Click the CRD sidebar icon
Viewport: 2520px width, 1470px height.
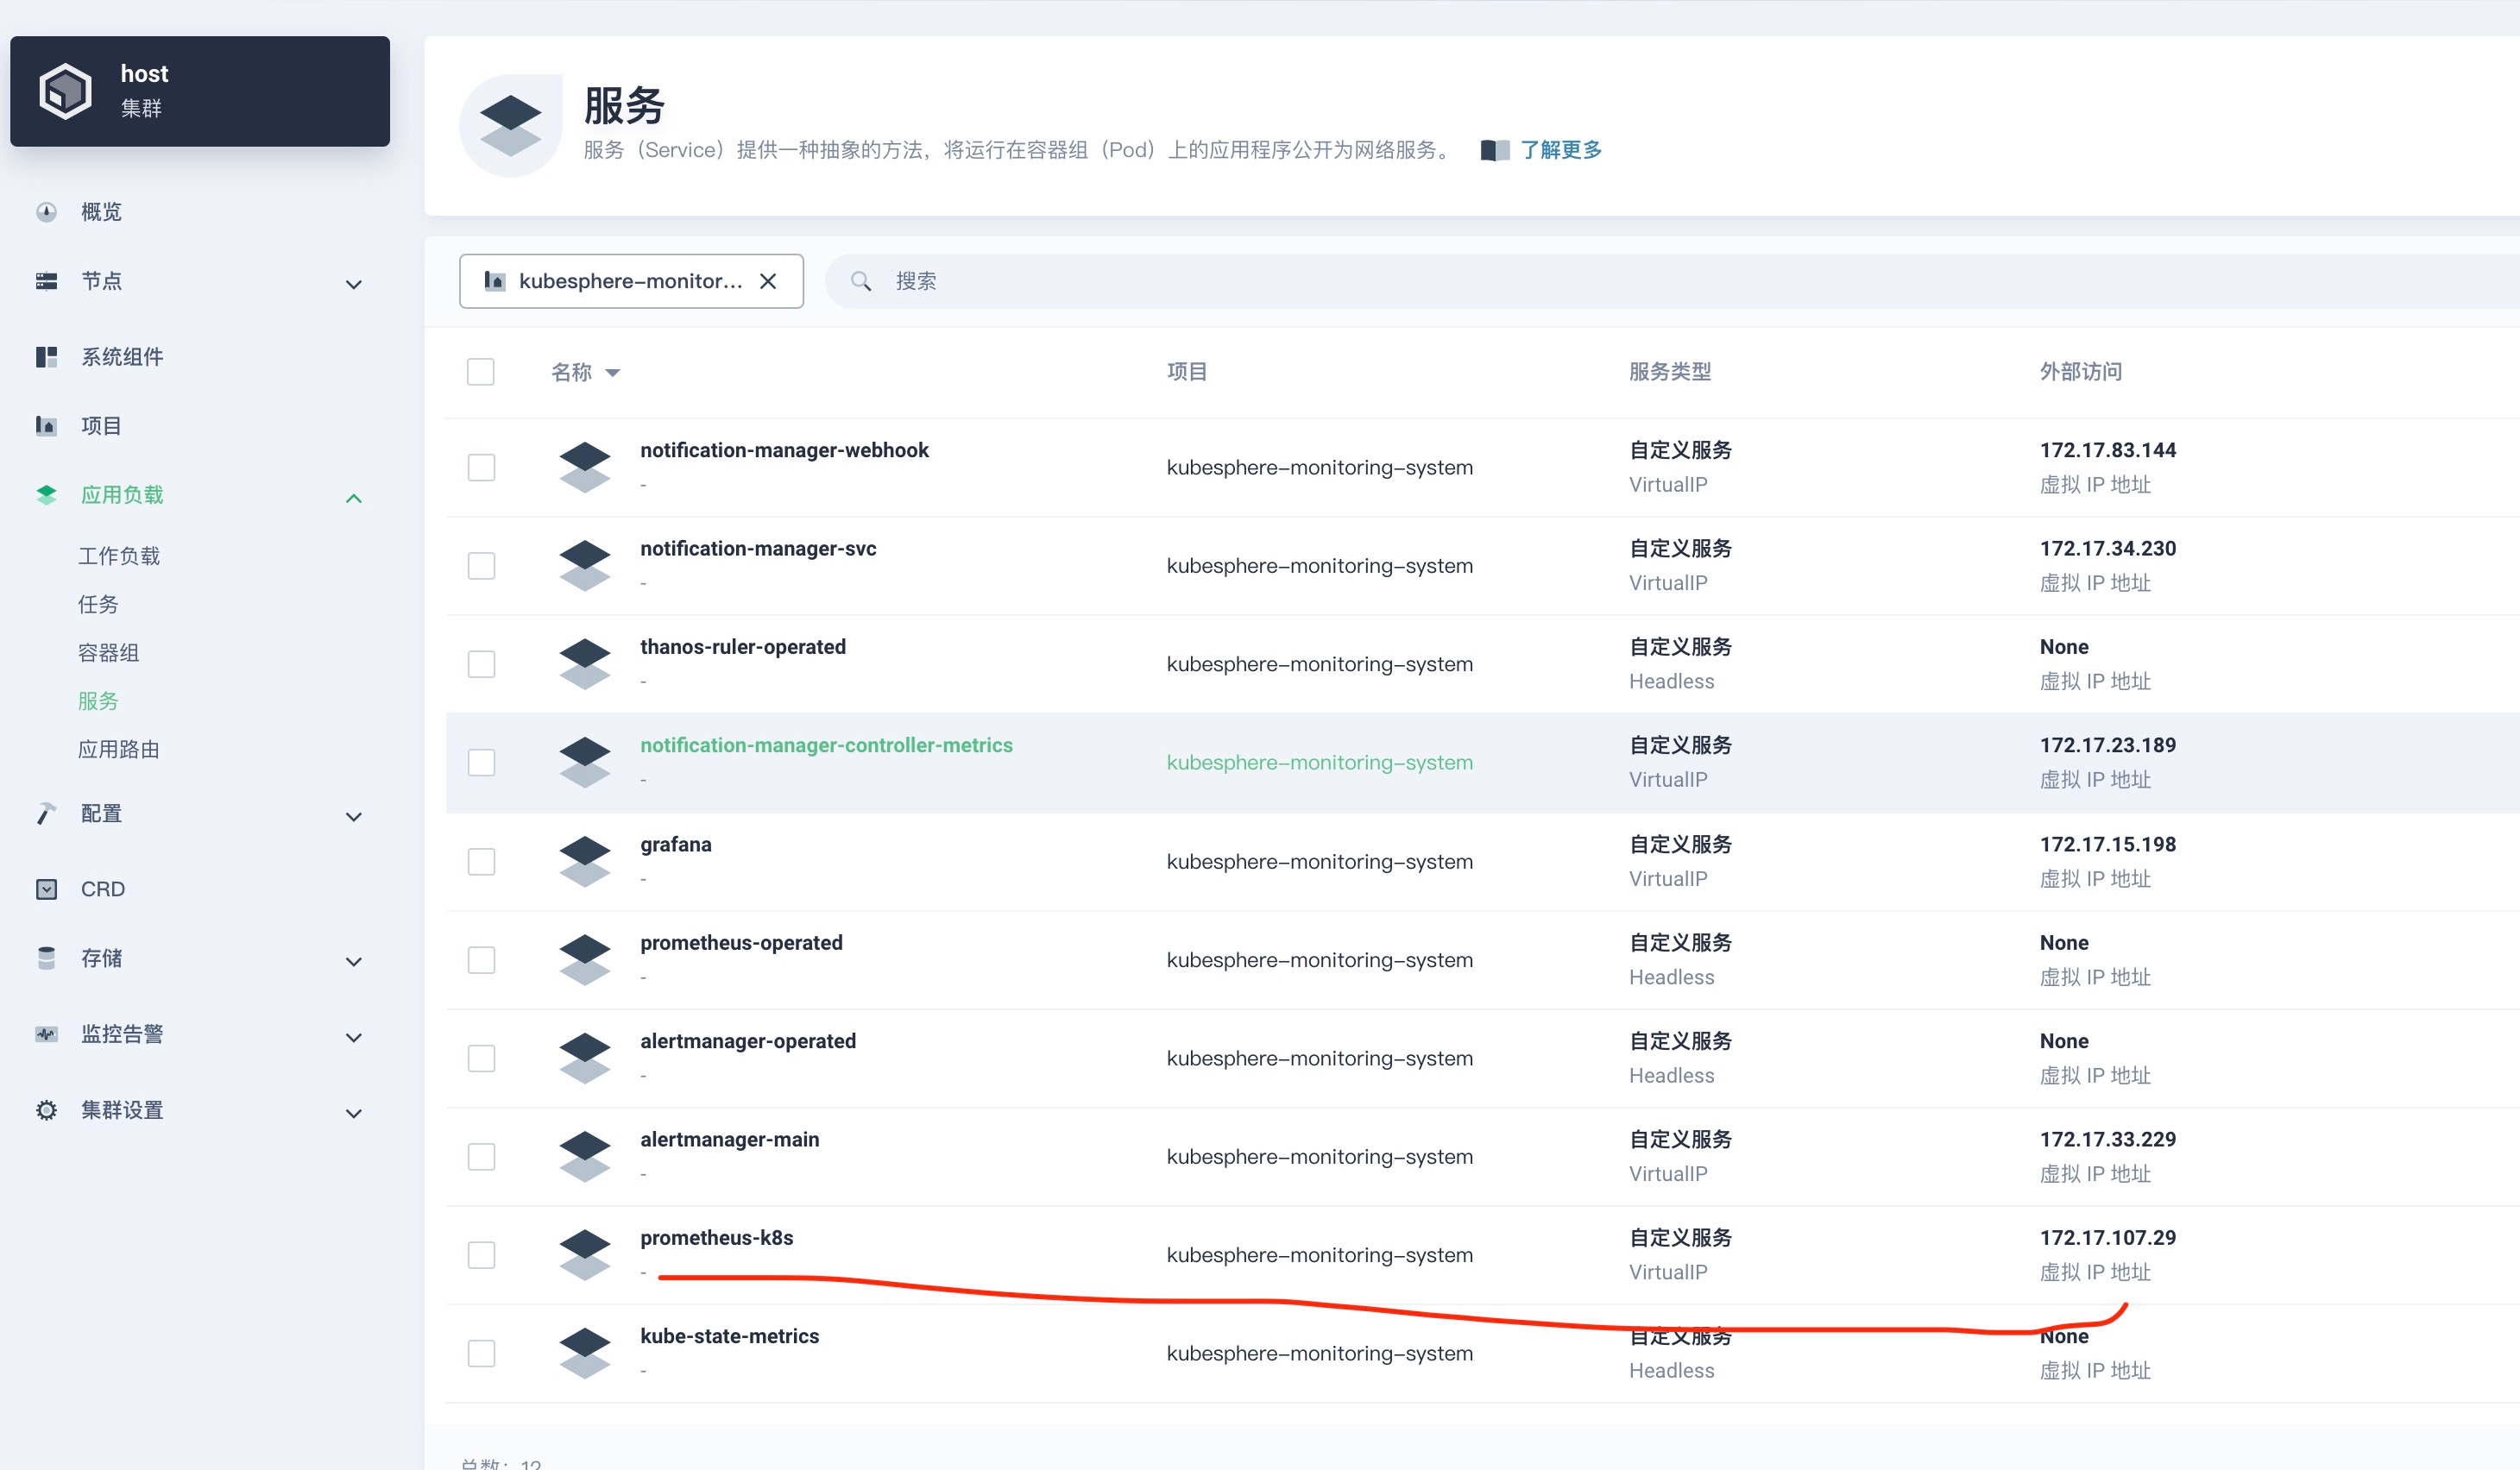click(46, 889)
